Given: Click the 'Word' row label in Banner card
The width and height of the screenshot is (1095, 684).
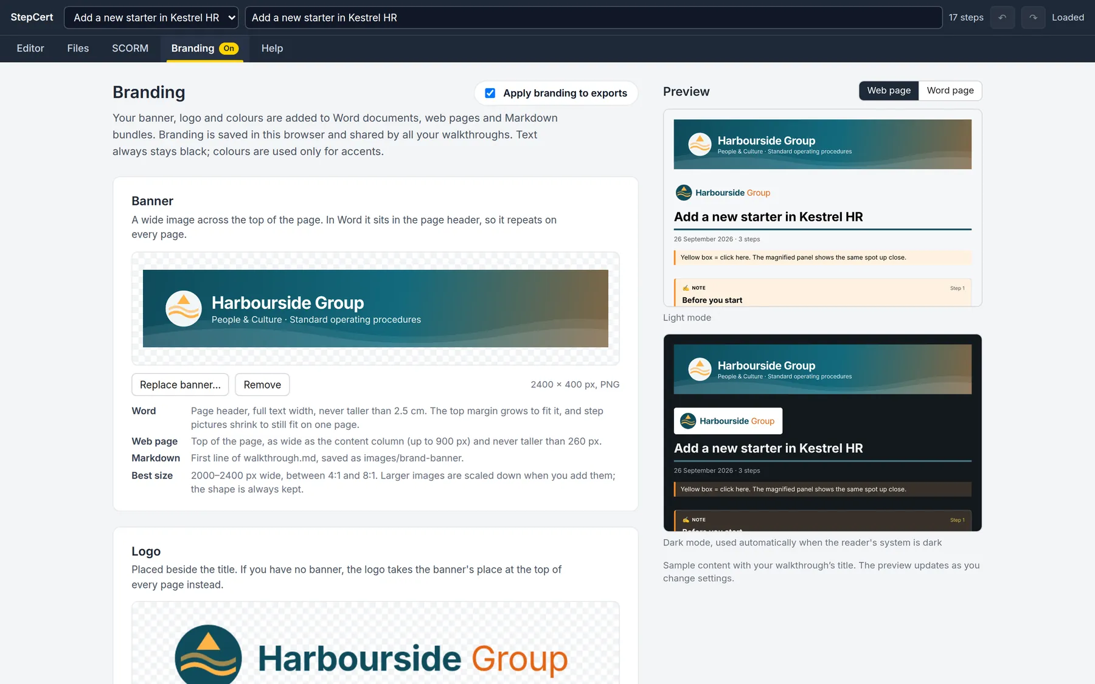Looking at the screenshot, I should pyautogui.click(x=144, y=411).
